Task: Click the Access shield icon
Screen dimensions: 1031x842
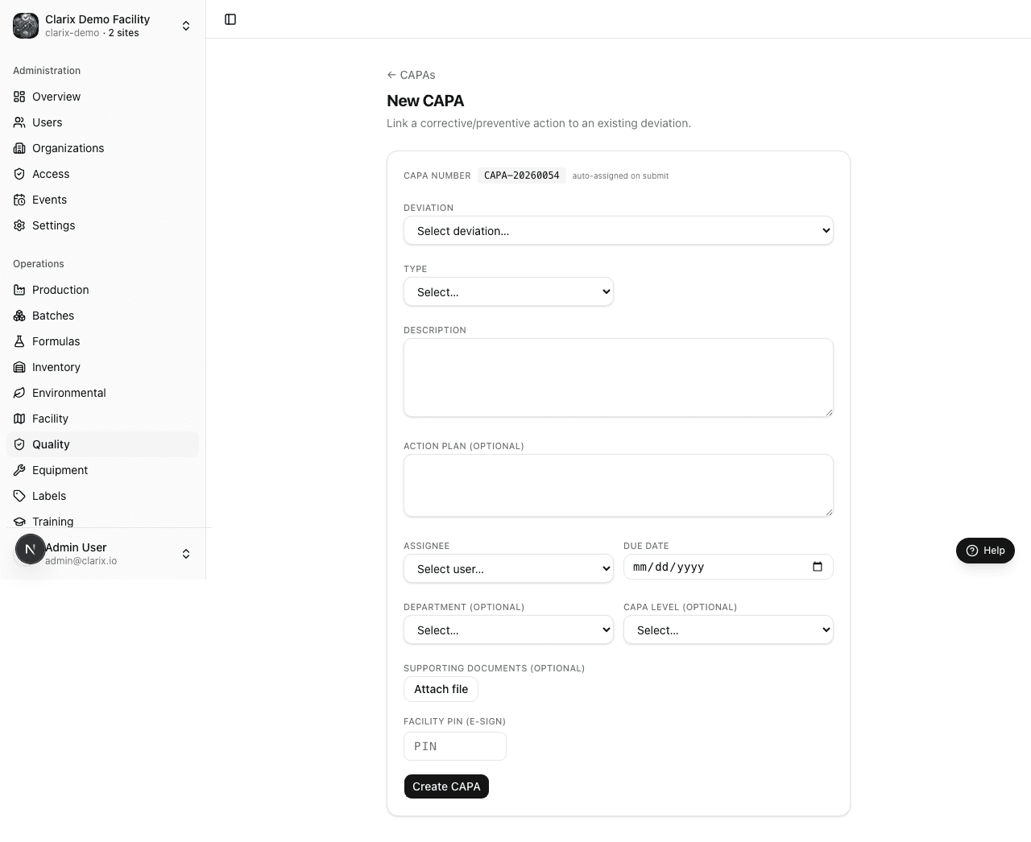Action: [x=19, y=174]
